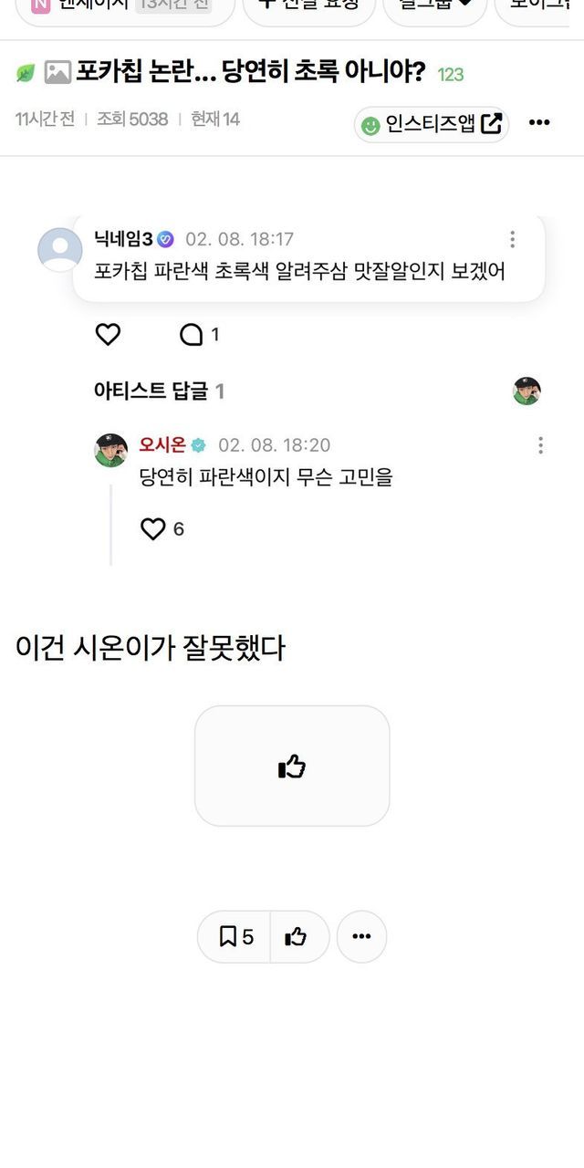Image resolution: width=584 pixels, height=1168 pixels.
Task: Toggle the heart on 오시온's reply
Action: click(153, 528)
